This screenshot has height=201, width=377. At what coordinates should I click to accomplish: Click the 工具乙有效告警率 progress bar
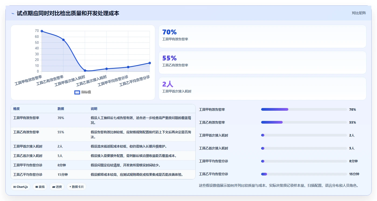click(x=304, y=122)
